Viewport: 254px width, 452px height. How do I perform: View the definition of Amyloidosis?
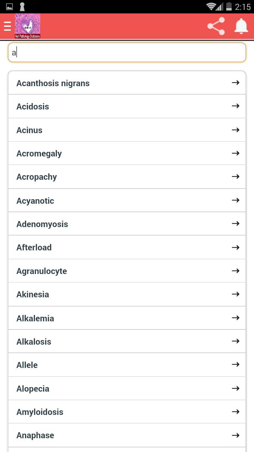click(x=106, y=411)
